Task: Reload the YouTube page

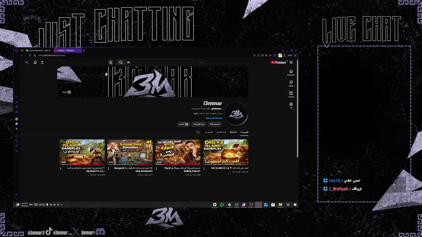Action: (30, 55)
